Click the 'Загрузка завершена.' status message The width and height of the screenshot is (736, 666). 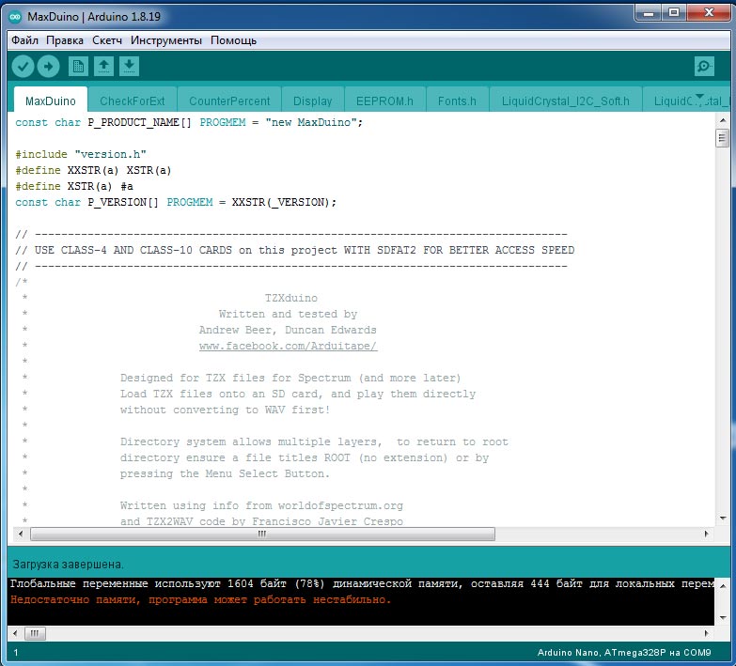coord(68,565)
